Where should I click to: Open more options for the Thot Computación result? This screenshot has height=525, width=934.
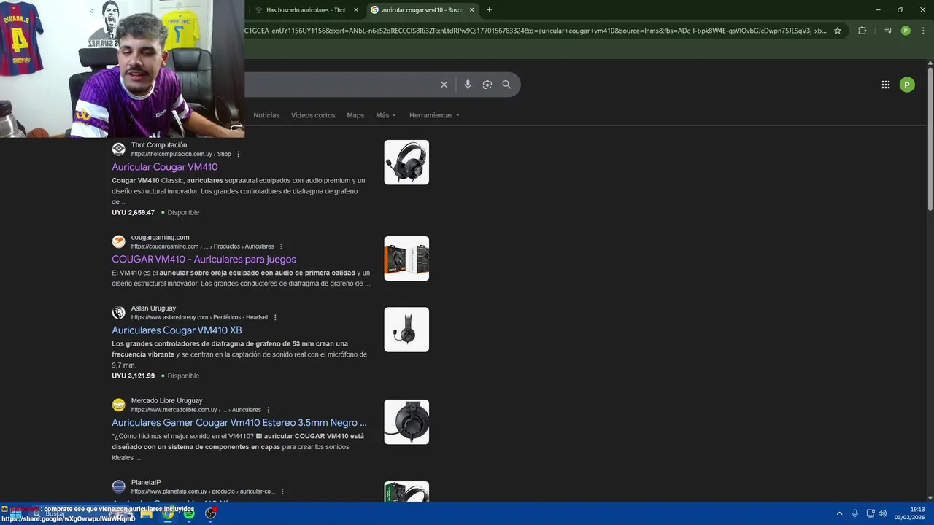coord(238,154)
